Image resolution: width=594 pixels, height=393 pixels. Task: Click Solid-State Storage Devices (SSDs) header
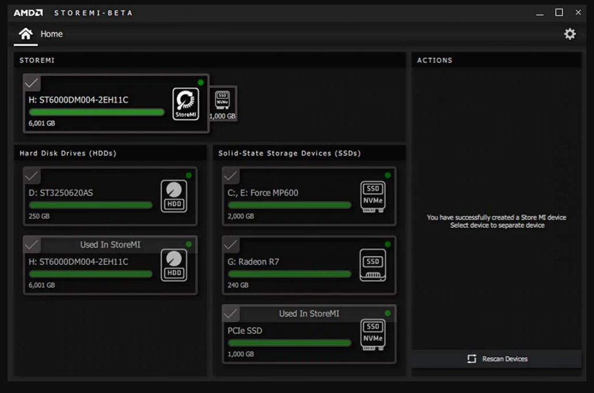point(289,153)
